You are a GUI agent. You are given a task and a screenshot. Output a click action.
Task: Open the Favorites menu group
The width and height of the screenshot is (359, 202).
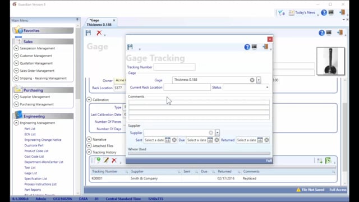[43, 30]
